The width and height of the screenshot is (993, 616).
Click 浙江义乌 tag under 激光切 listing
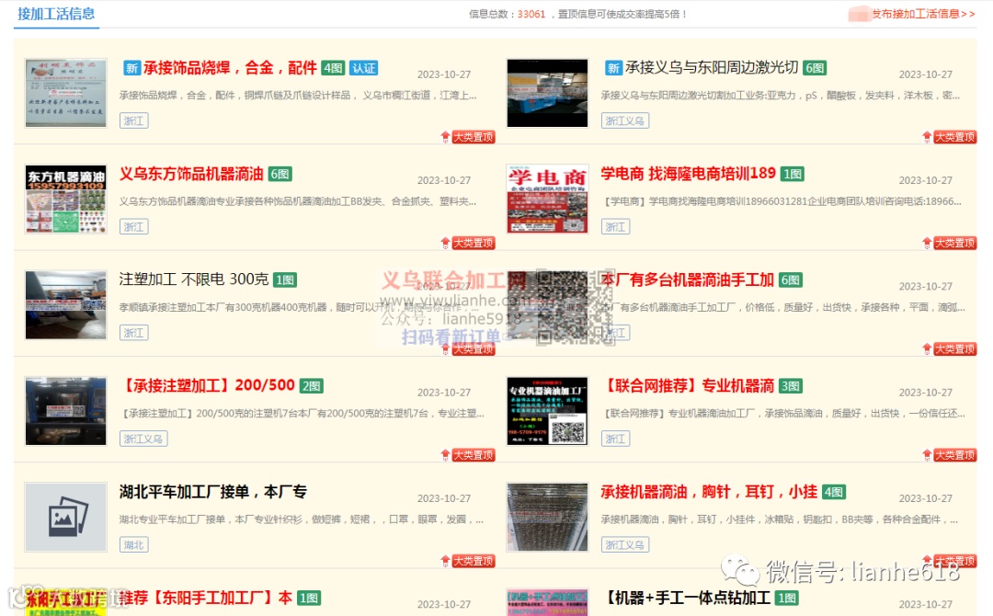click(624, 120)
